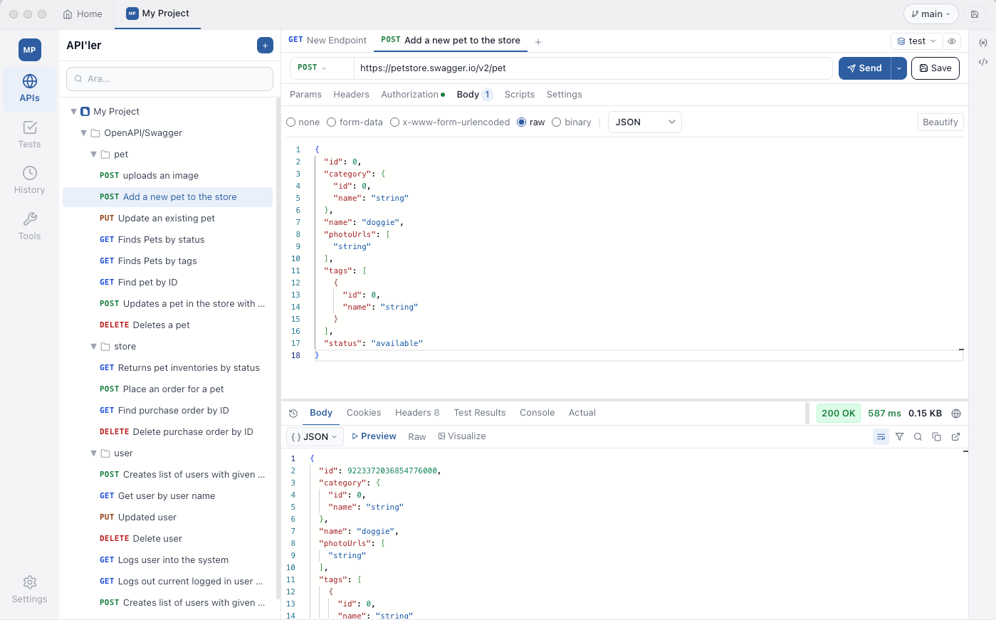Click the Beautify button

[940, 122]
